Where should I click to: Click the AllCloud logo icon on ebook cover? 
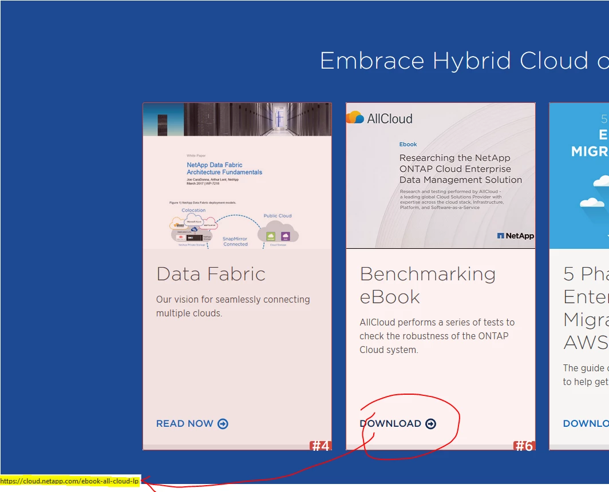(x=355, y=117)
